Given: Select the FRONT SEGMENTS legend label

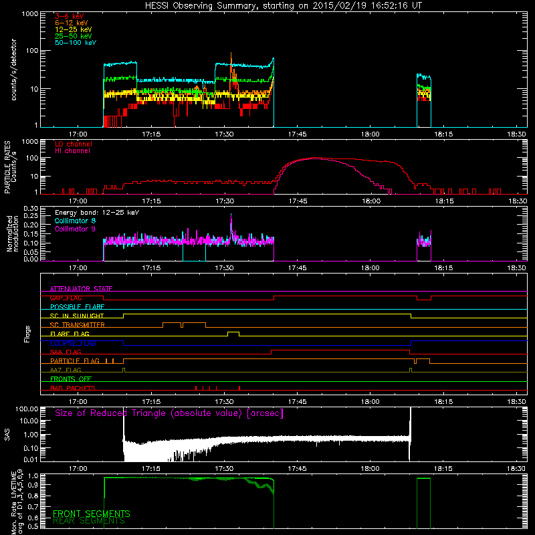Looking at the screenshot, I should point(92,514).
